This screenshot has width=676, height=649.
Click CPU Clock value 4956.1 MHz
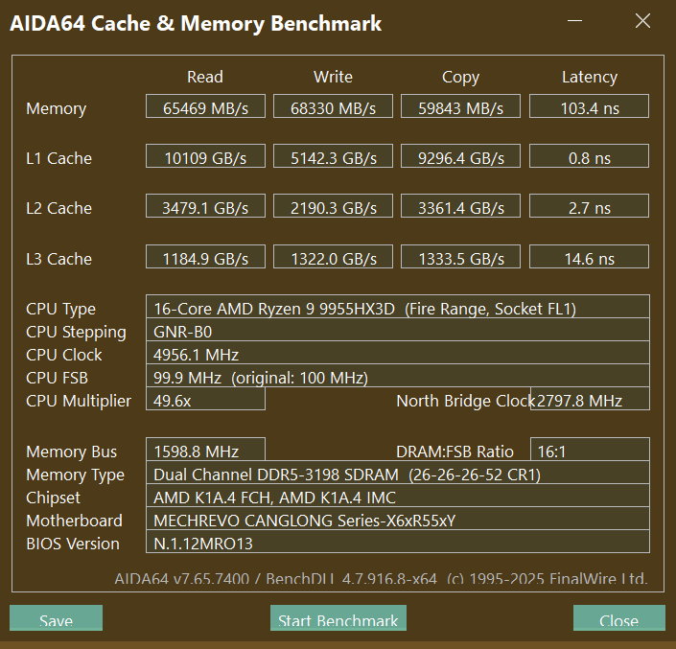pyautogui.click(x=398, y=353)
